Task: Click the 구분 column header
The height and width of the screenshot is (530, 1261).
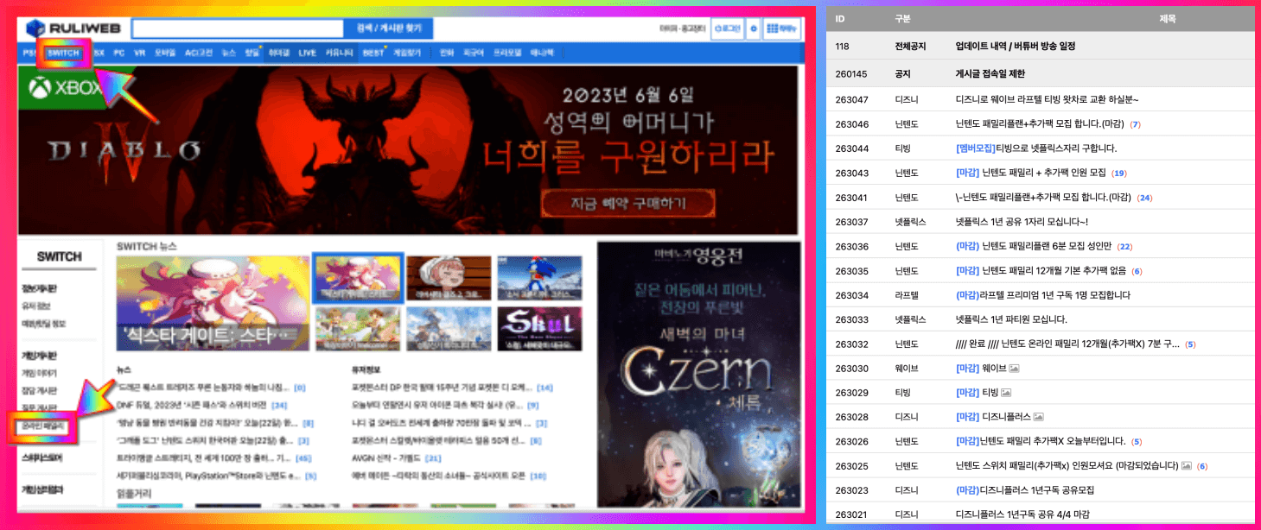Action: [x=902, y=18]
